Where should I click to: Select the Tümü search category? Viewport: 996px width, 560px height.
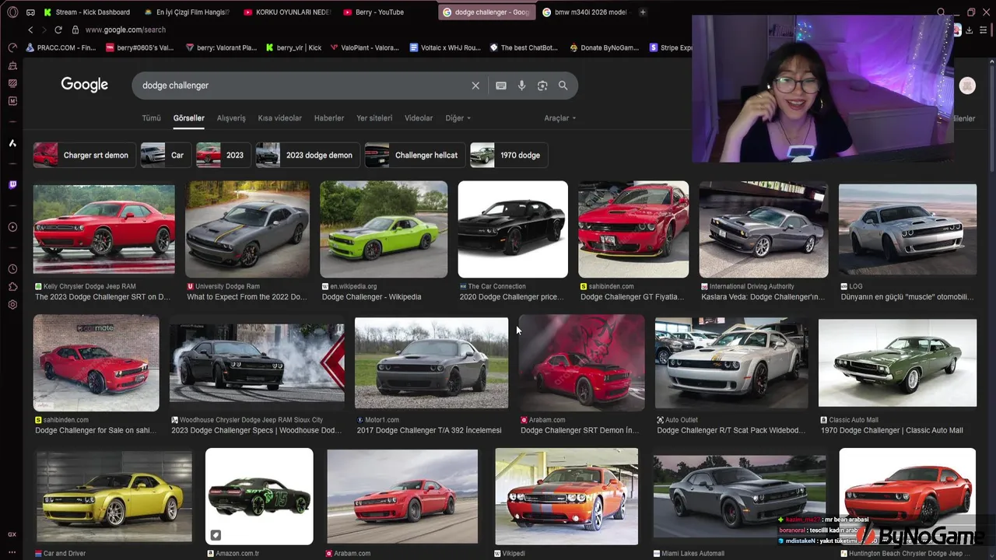pyautogui.click(x=151, y=118)
